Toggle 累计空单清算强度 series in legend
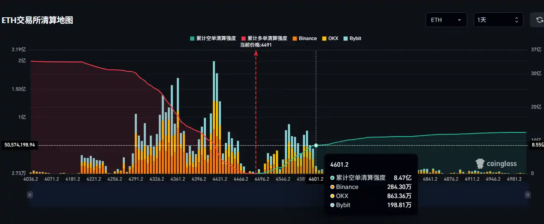544x224 pixels. click(216, 38)
